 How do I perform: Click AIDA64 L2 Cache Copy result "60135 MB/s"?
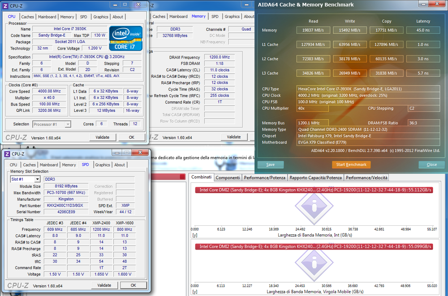pyautogui.click(x=386, y=59)
